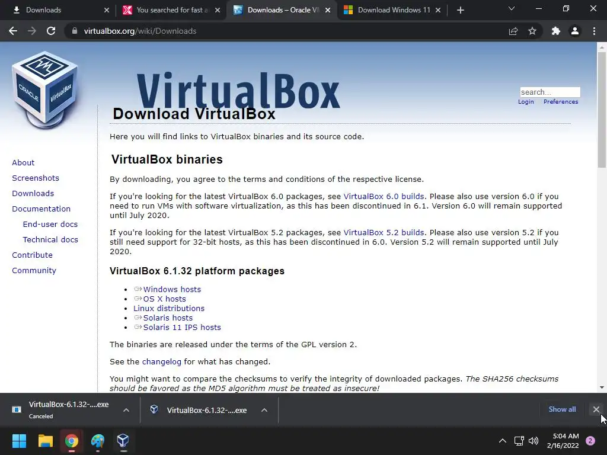Click the Chrome taskbar icon
Viewport: 607px width, 455px height.
point(71,441)
